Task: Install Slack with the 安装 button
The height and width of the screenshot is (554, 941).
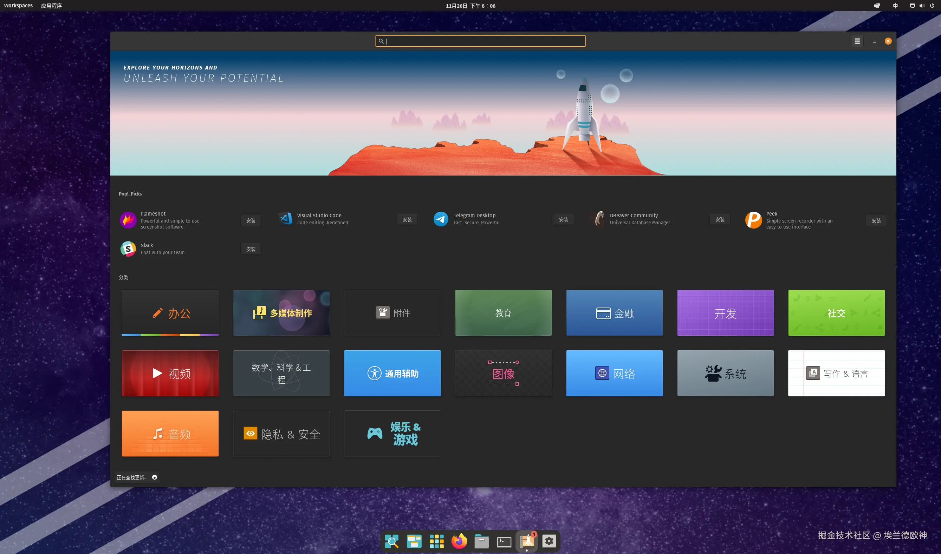Action: click(251, 249)
